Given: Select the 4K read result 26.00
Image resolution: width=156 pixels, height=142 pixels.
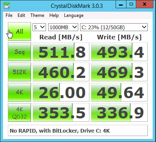Looking at the screenshot, I should click(x=61, y=92).
